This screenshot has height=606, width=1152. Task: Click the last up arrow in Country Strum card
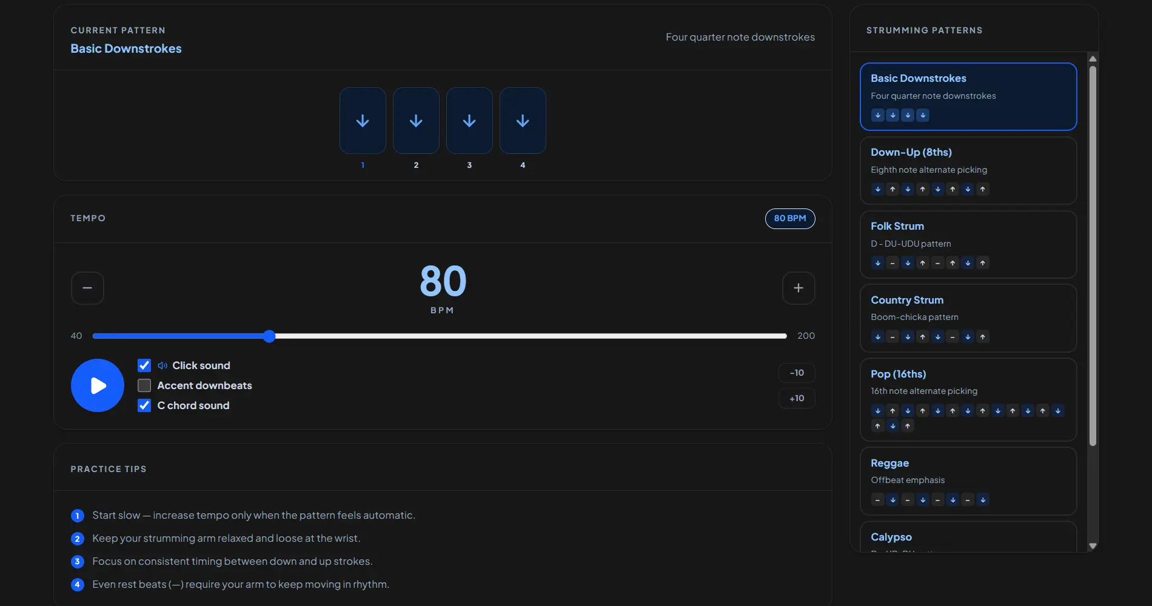[x=983, y=337]
